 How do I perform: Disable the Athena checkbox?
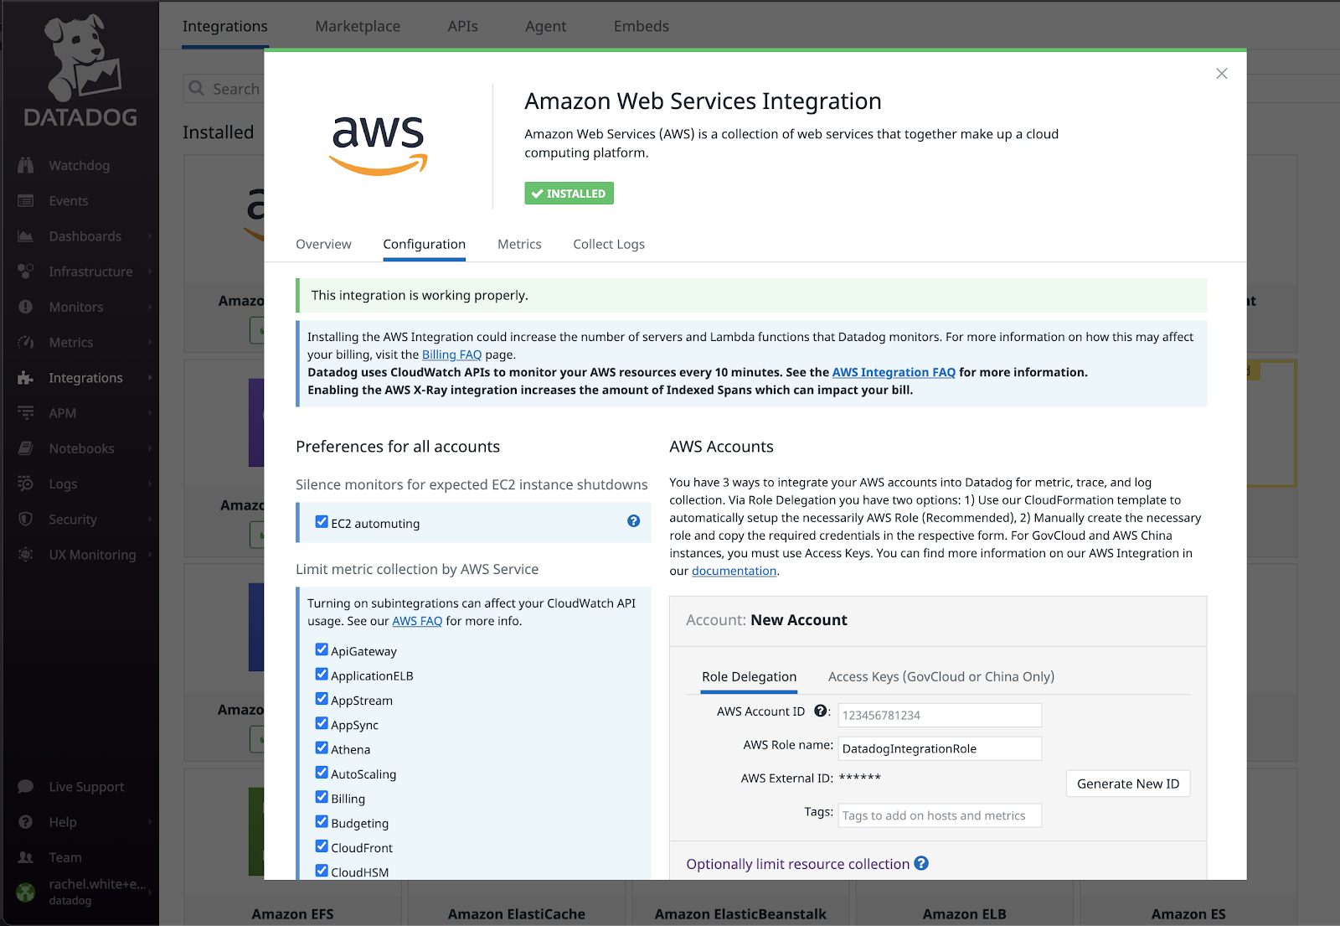[x=322, y=748]
